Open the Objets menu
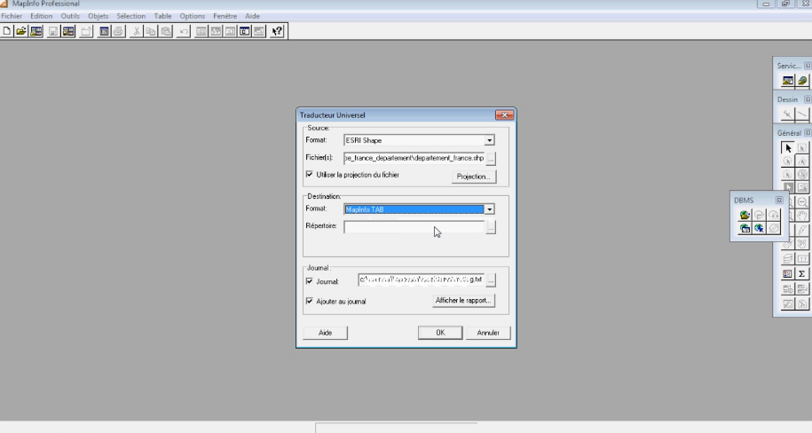Viewport: 812px width, 433px height. [98, 16]
